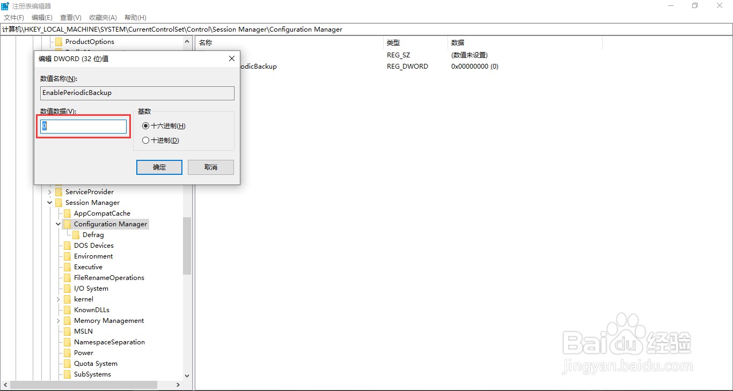Click the Memory Management folder icon
Image resolution: width=733 pixels, height=391 pixels.
pos(67,321)
